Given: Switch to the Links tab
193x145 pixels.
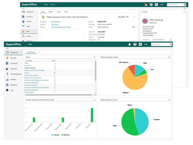Looking at the screenshot, I should [x=58, y=12].
